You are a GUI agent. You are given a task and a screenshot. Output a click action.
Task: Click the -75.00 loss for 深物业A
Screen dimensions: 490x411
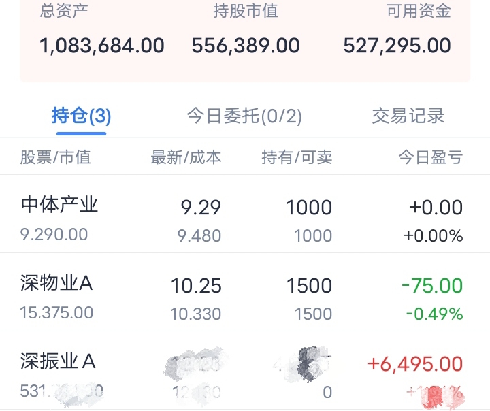click(432, 286)
